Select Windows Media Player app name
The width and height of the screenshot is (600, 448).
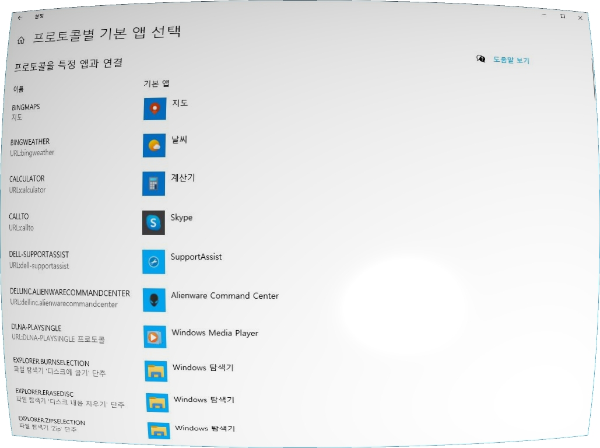click(x=215, y=332)
